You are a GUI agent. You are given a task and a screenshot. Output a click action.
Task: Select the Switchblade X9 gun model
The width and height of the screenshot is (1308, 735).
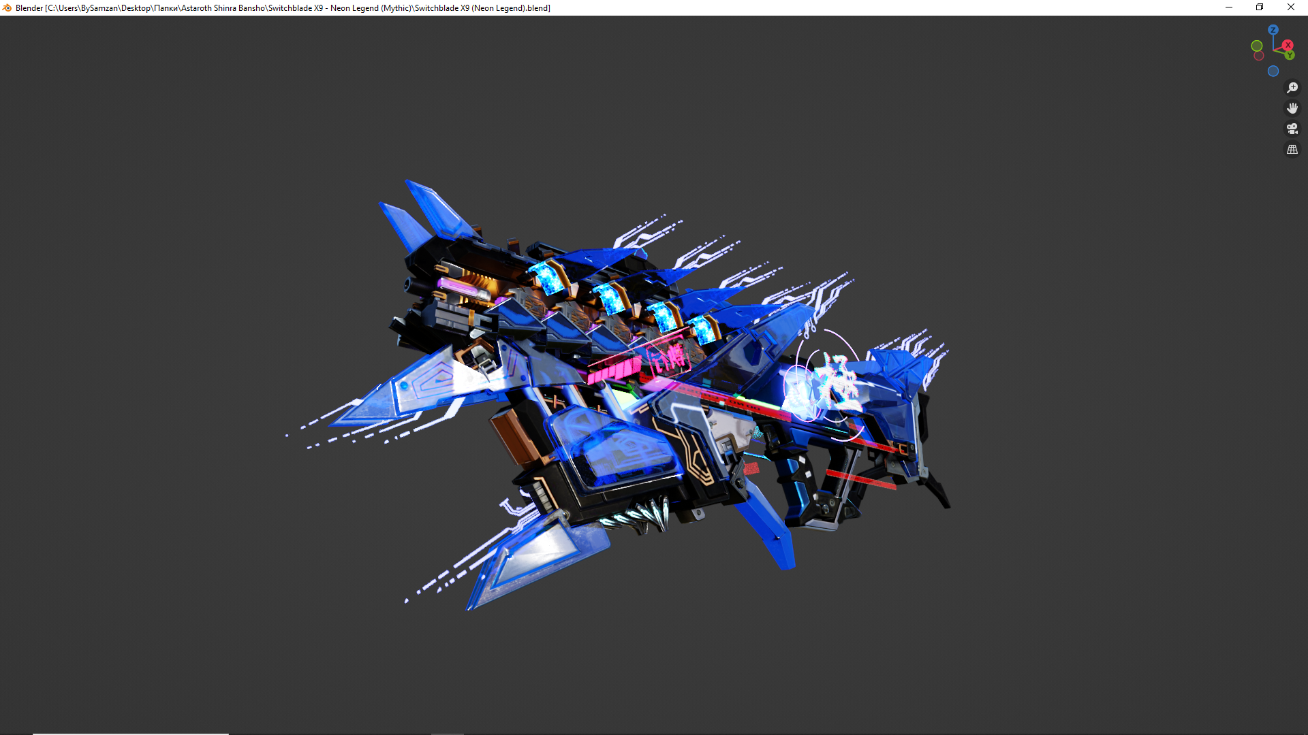click(x=617, y=395)
